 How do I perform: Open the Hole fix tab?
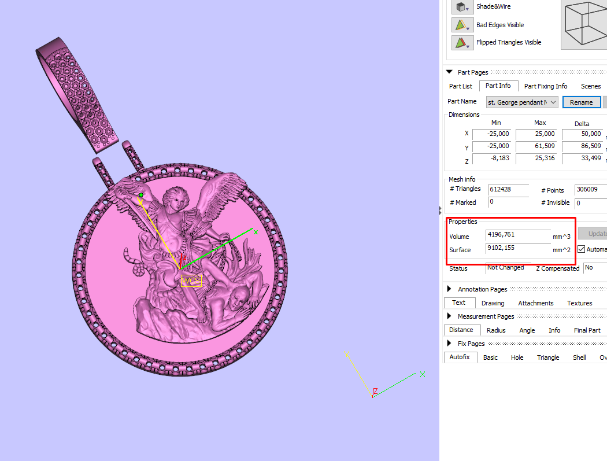517,357
